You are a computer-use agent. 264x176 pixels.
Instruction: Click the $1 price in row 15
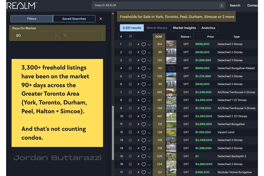(x=197, y=156)
